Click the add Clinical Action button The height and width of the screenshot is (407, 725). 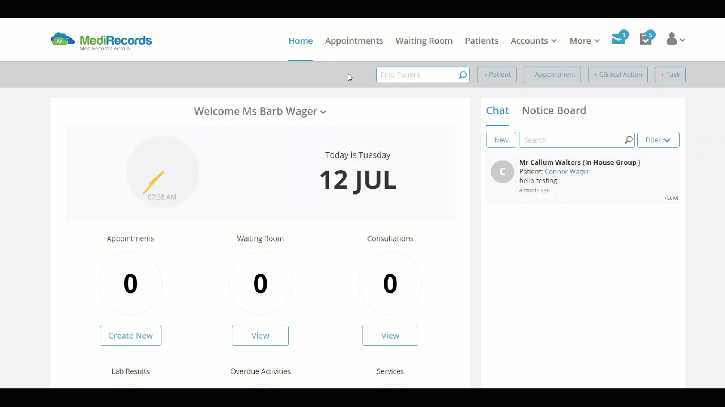pyautogui.click(x=618, y=75)
